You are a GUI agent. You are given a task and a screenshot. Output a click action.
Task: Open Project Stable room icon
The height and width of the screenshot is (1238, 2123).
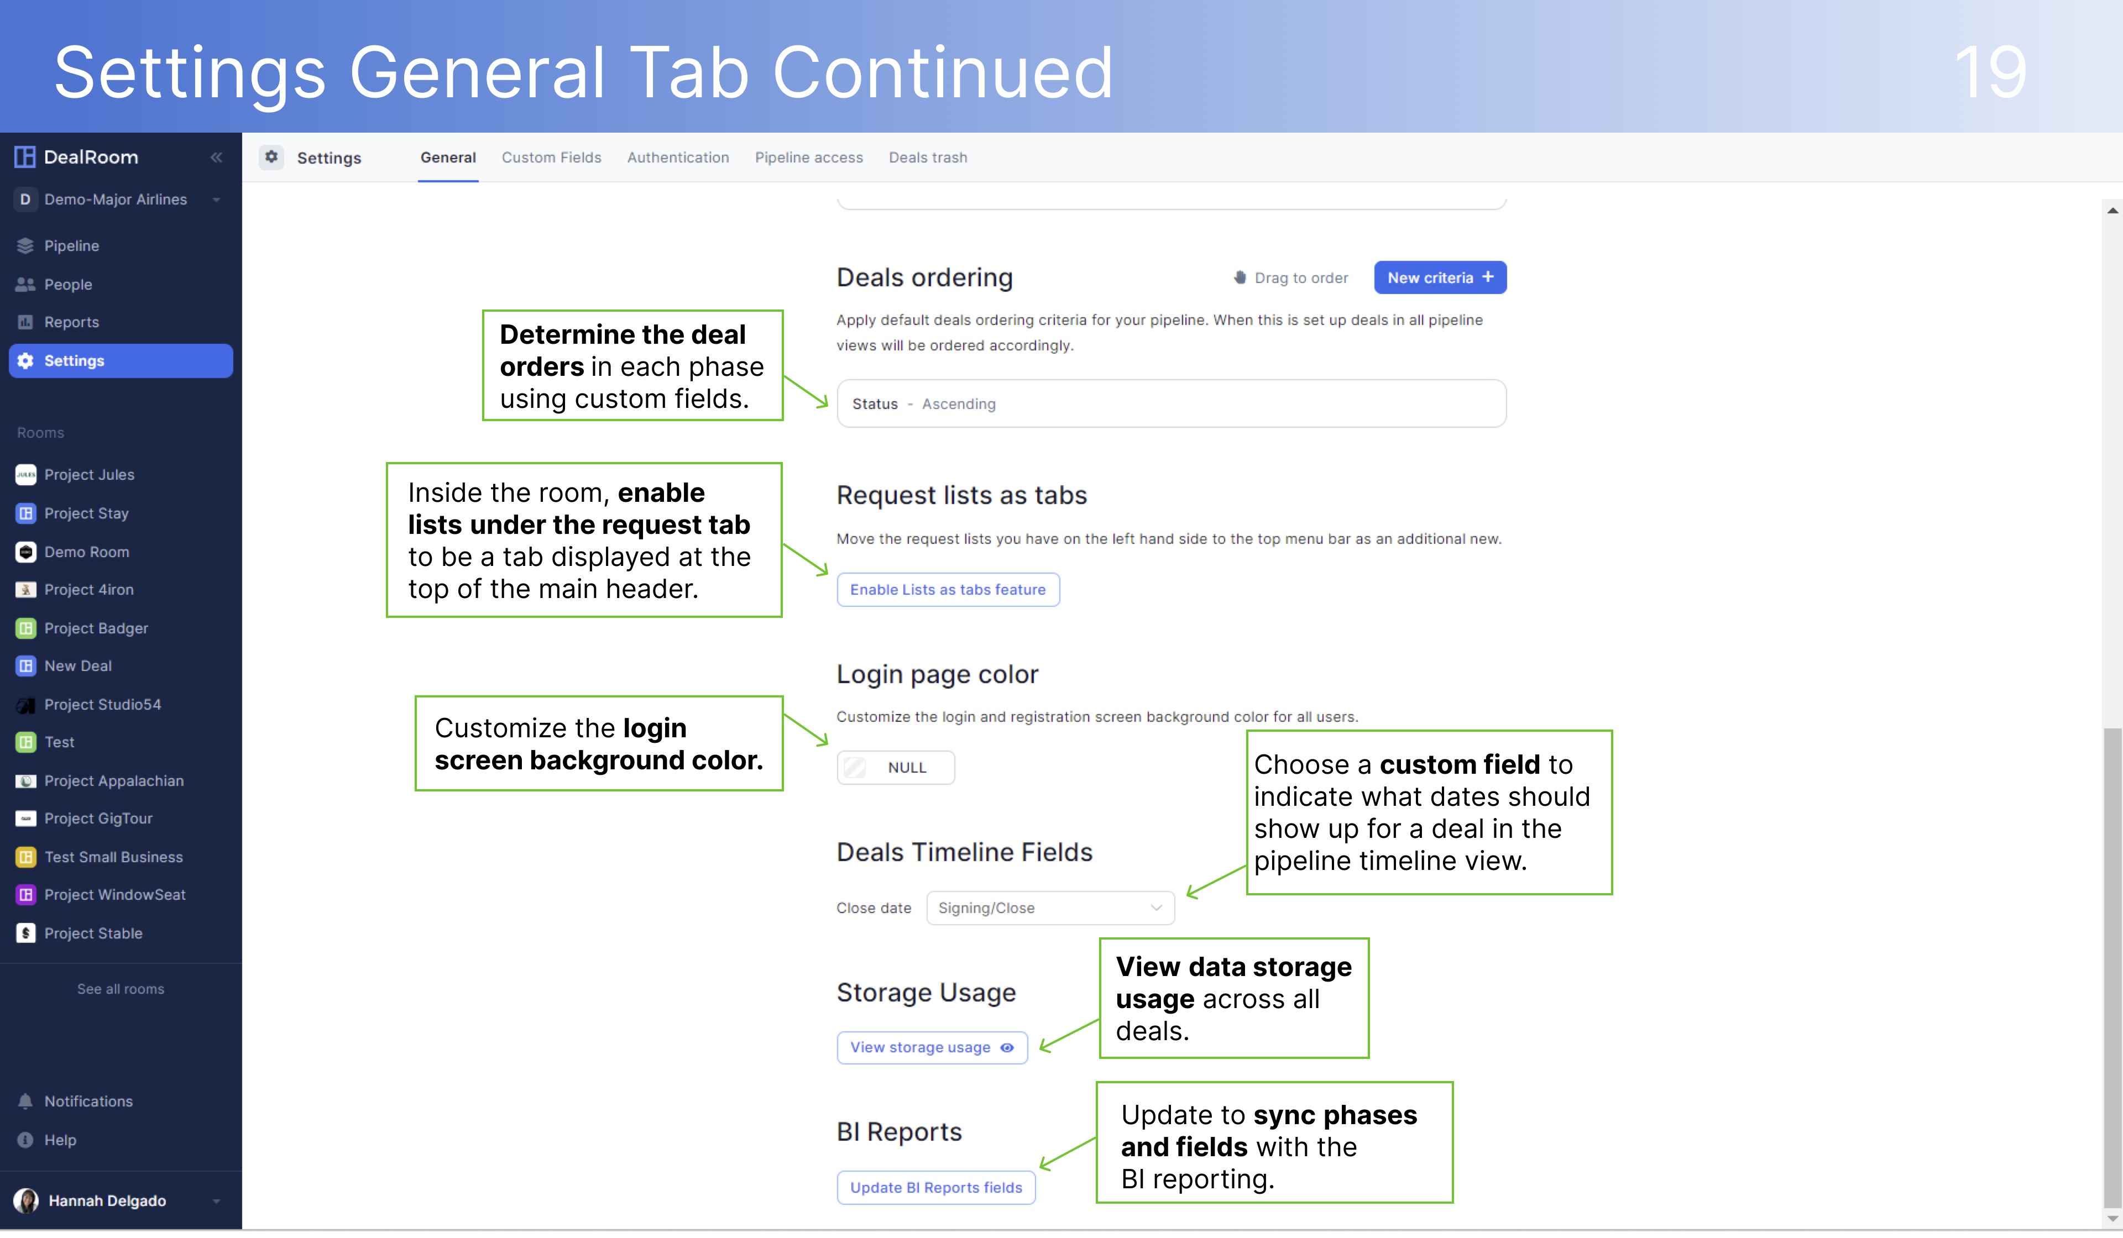pyautogui.click(x=25, y=934)
